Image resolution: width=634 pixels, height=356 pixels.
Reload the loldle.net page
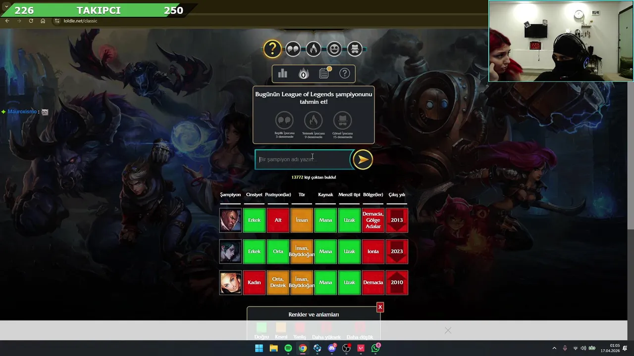31,21
